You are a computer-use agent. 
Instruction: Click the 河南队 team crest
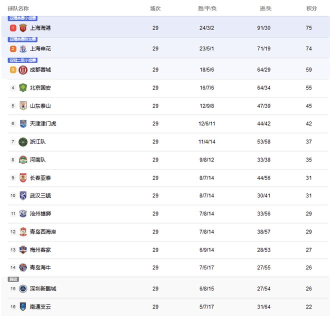[x=23, y=160]
